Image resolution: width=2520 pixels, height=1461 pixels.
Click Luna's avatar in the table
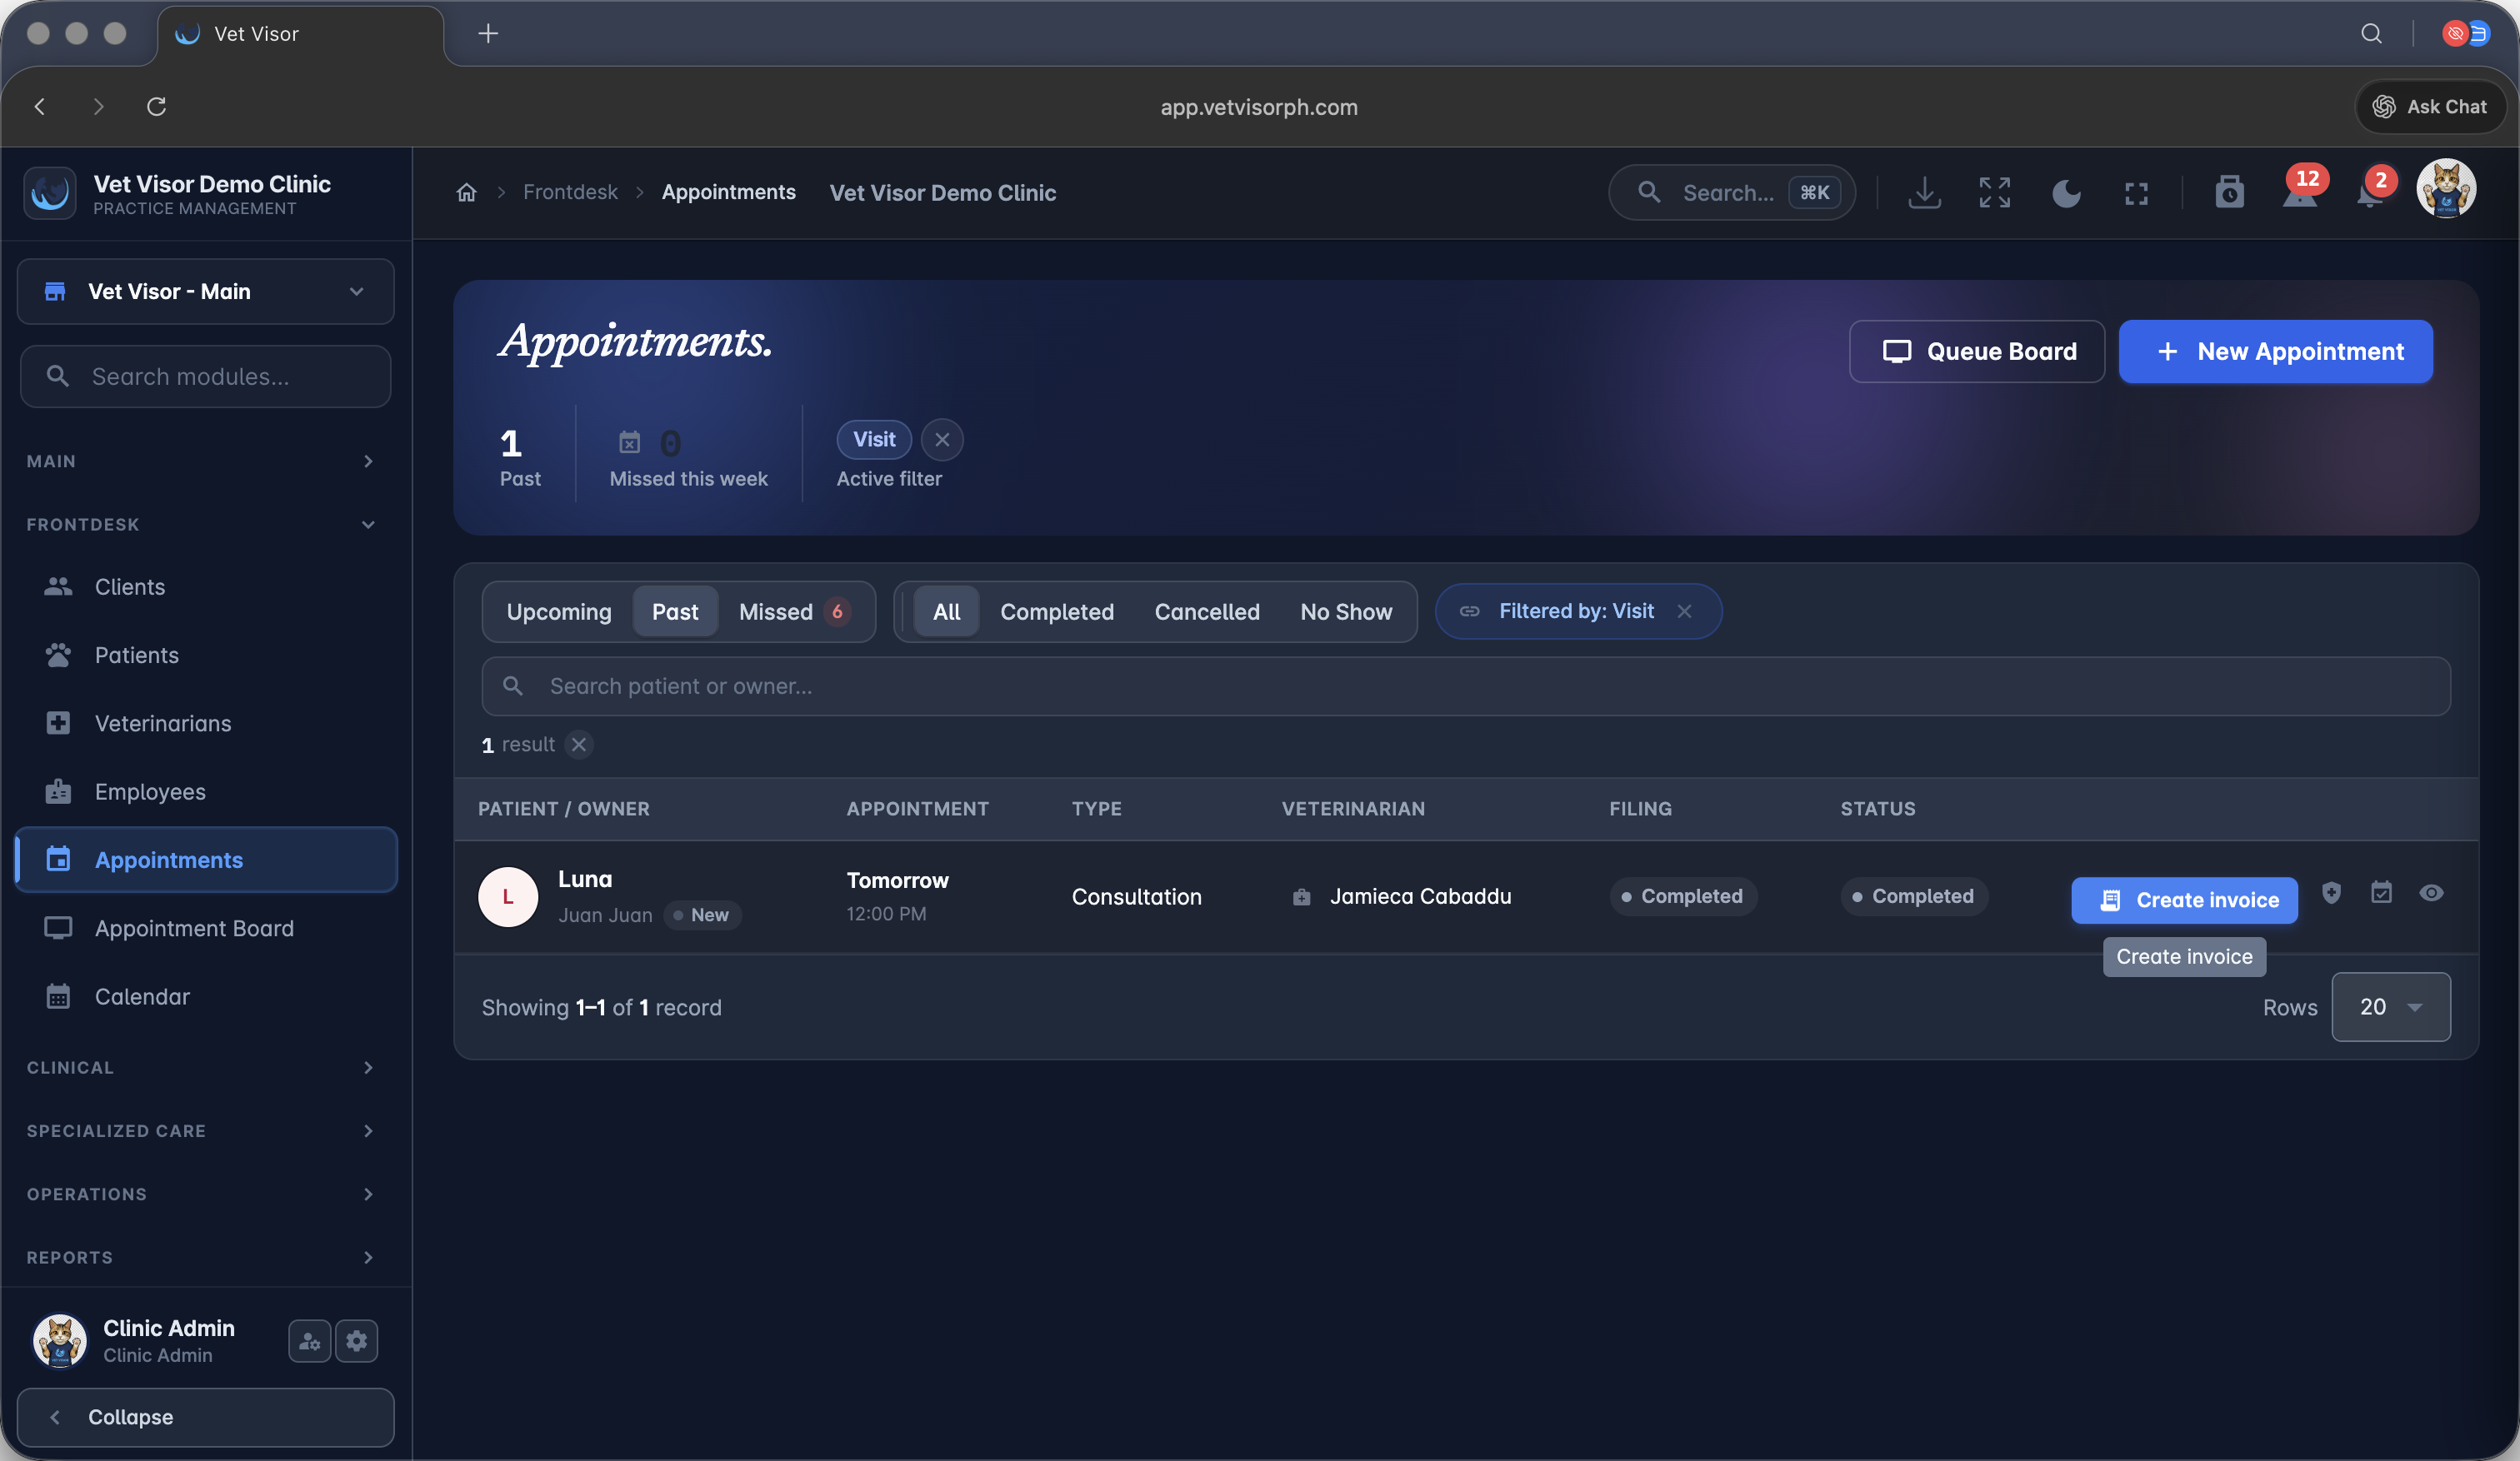point(508,897)
